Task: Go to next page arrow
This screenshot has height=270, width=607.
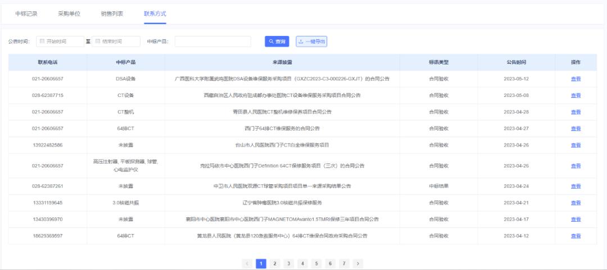Action: pos(358,263)
